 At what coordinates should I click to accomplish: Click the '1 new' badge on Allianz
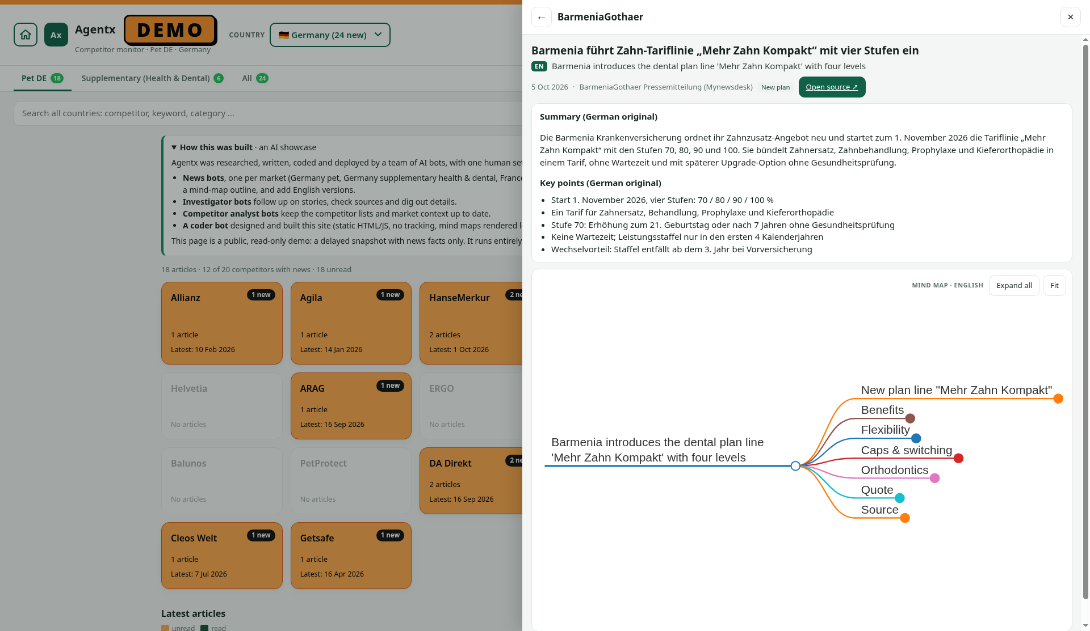261,295
